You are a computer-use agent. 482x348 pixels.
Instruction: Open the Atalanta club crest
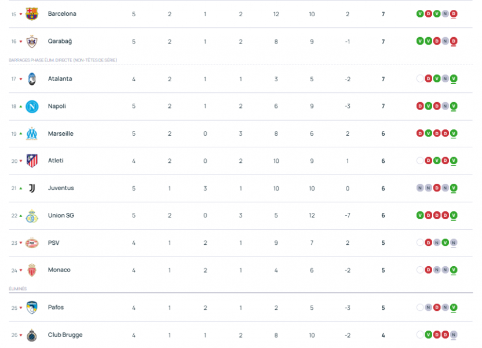click(x=31, y=79)
